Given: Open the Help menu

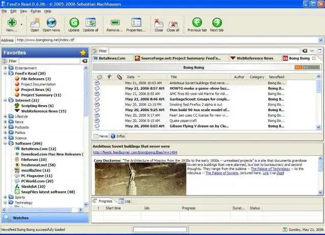Looking at the screenshot, I should [48, 11].
